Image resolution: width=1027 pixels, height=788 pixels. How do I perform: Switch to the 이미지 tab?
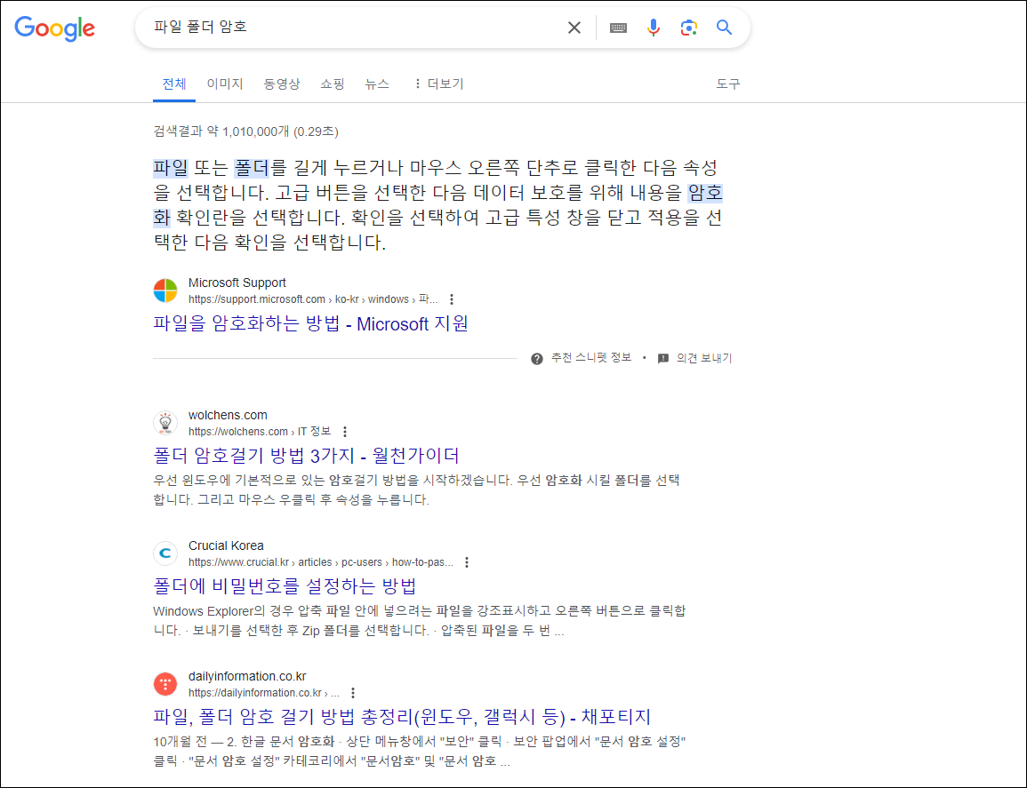(225, 84)
